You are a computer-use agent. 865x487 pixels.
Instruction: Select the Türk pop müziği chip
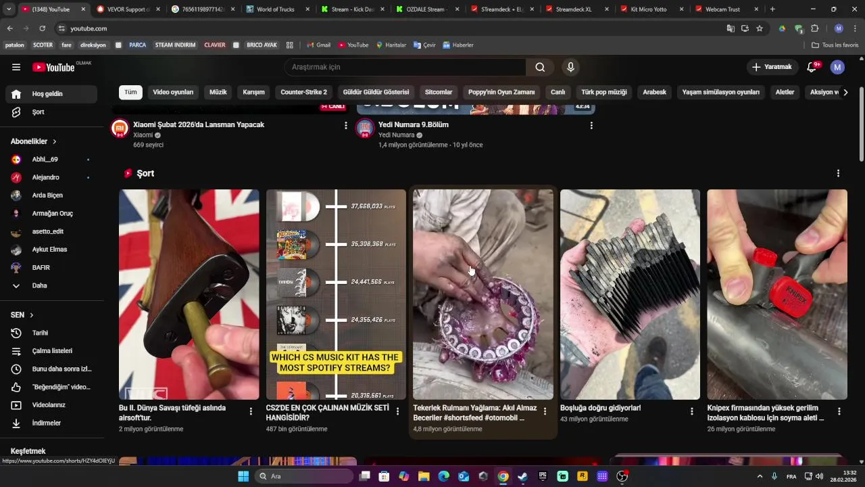point(604,92)
